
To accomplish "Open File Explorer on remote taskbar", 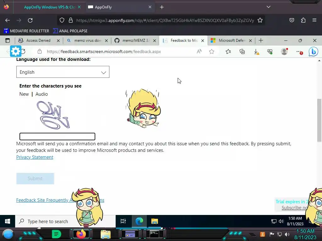I will (x=154, y=221).
